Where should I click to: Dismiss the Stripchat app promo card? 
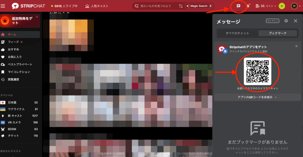tap(296, 46)
